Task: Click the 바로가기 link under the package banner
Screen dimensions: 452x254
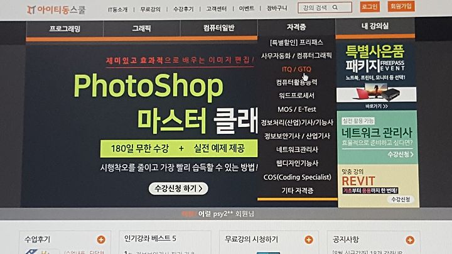Action: 376,106
